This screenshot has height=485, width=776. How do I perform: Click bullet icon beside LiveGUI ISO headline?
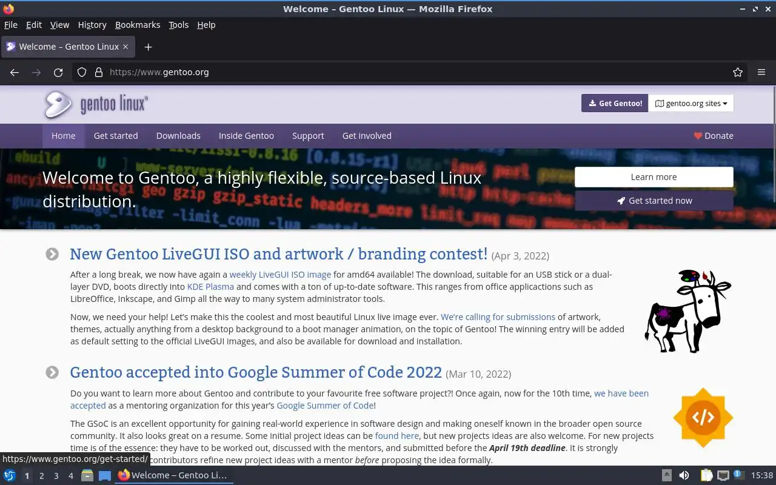[52, 254]
